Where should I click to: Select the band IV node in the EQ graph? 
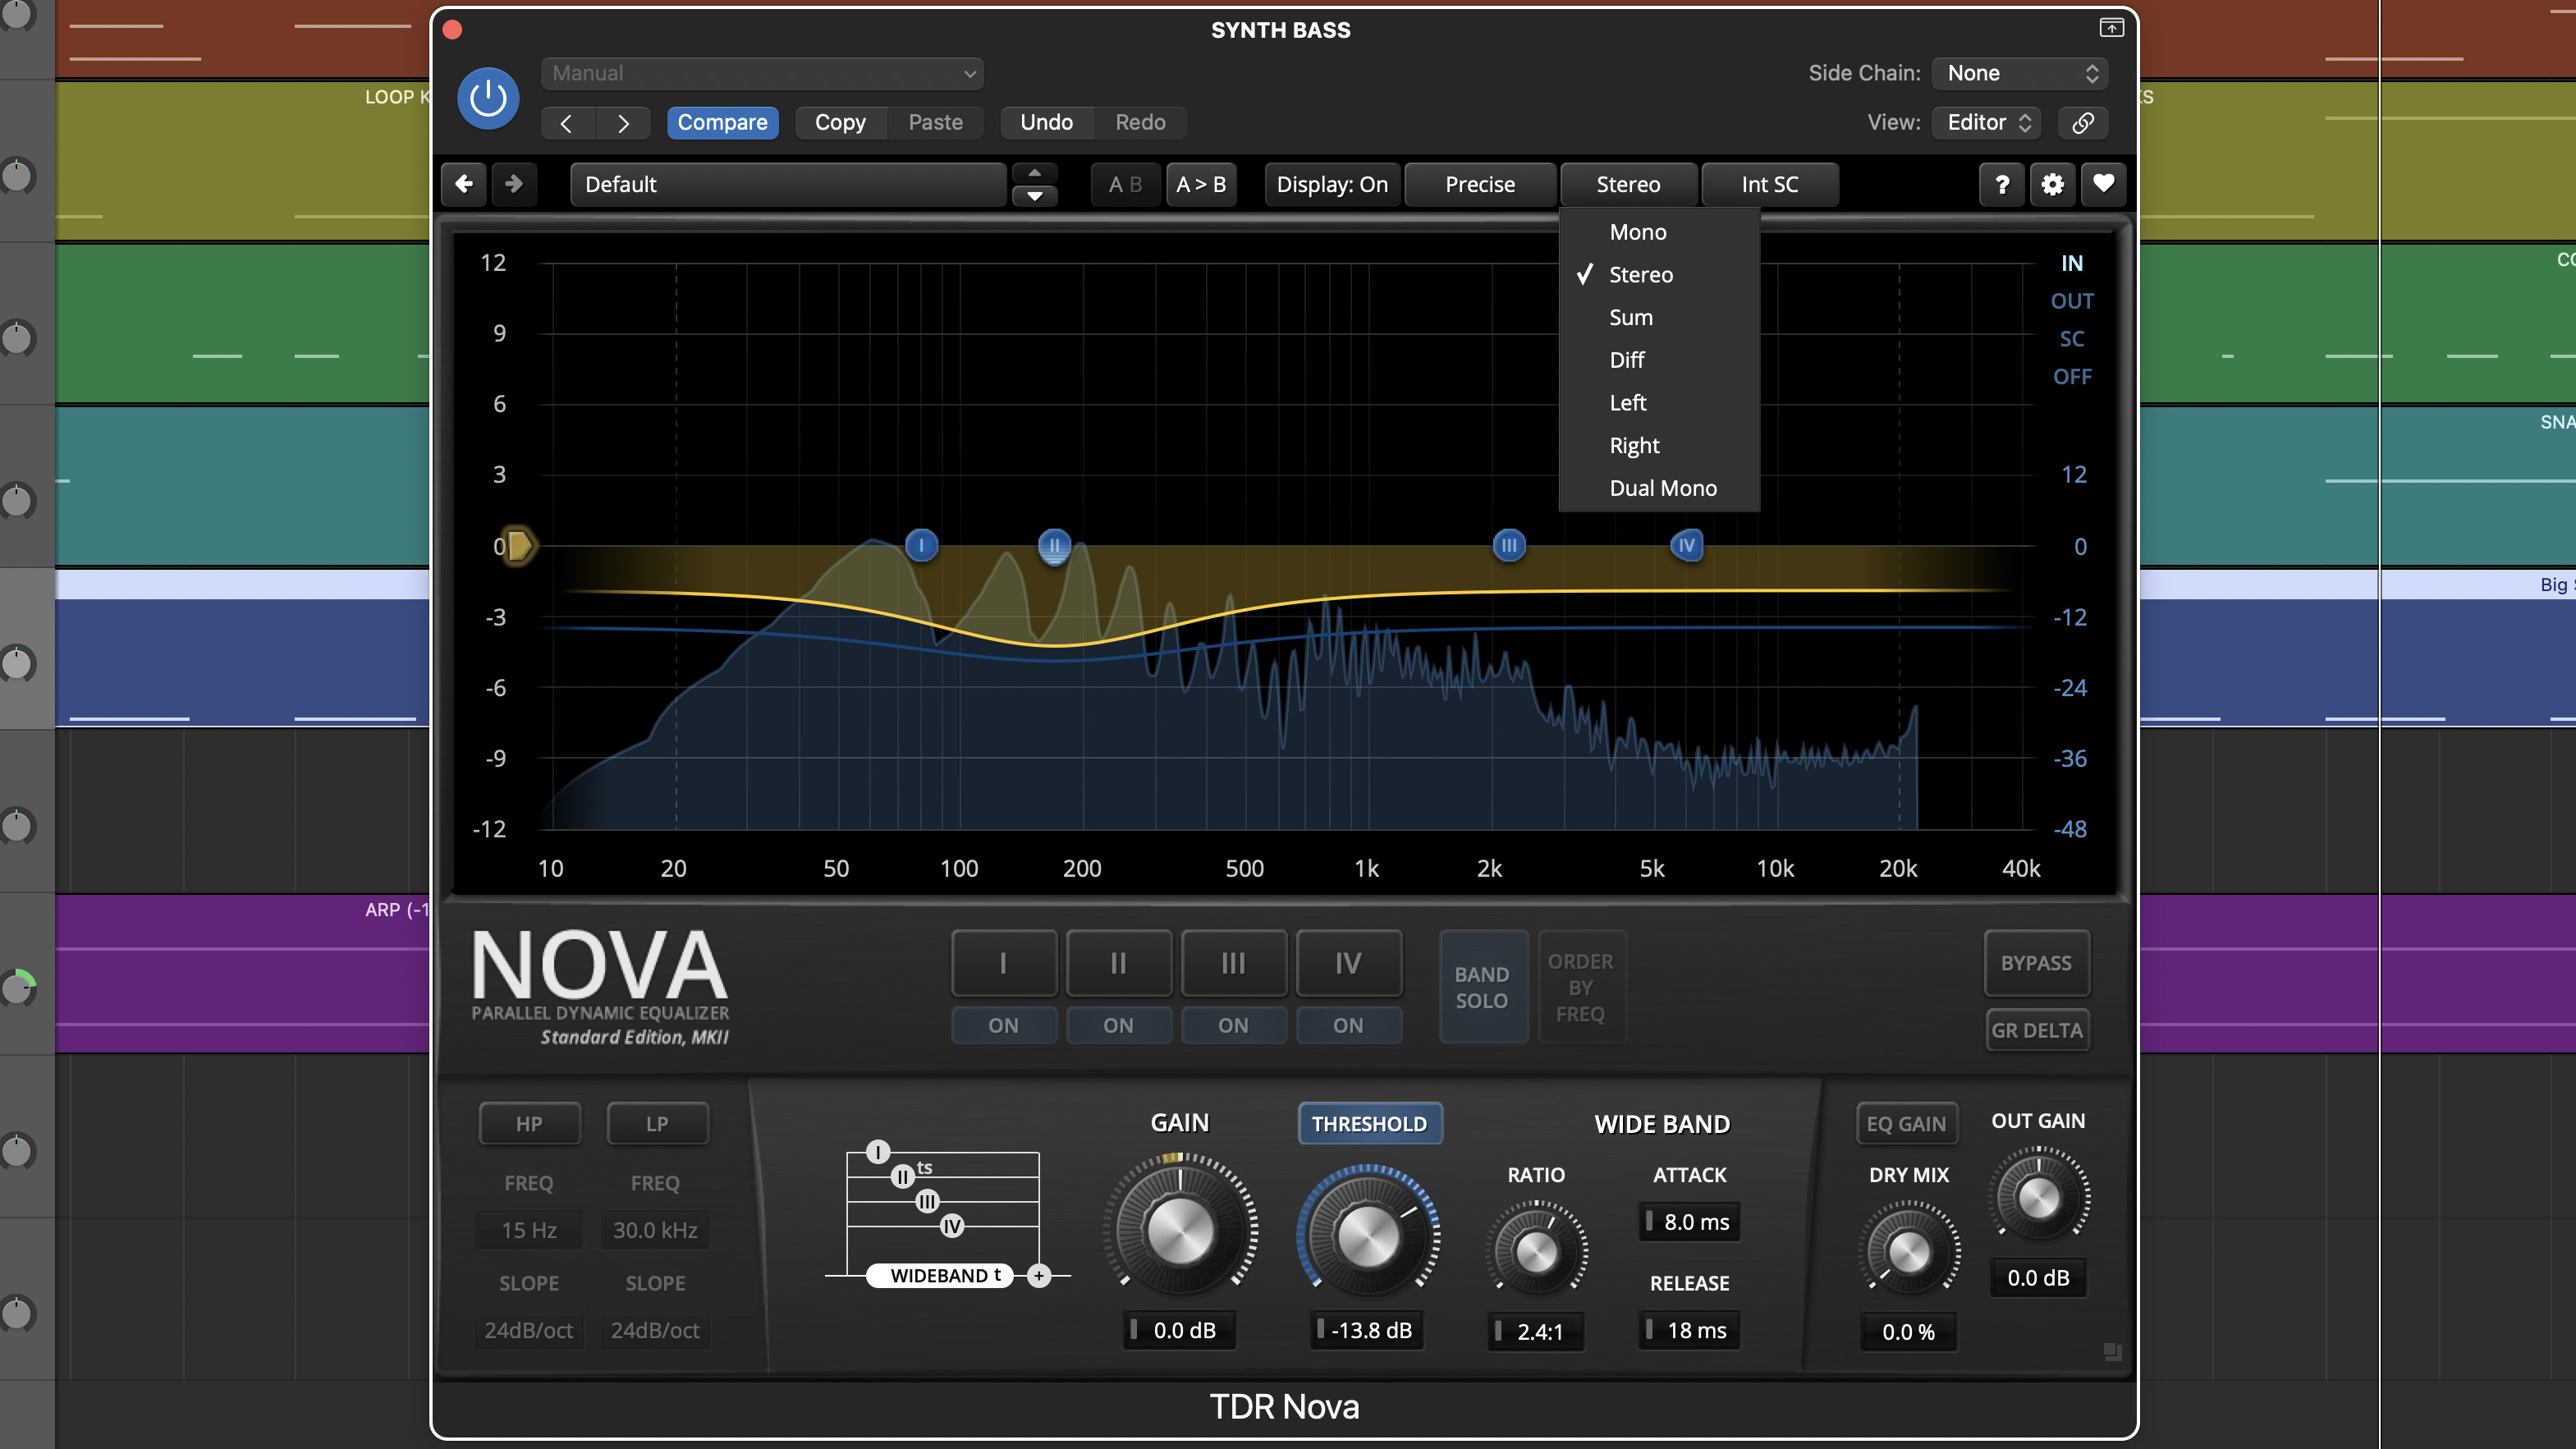tap(1687, 545)
